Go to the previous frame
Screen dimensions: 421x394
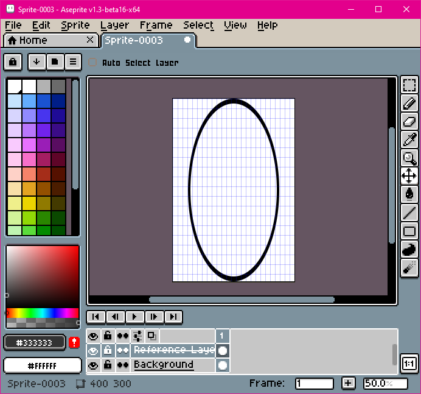115,317
